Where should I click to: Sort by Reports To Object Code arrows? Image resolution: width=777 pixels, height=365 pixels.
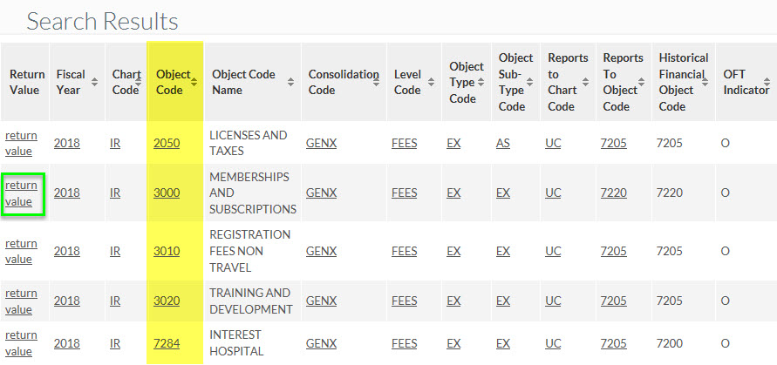coord(642,82)
